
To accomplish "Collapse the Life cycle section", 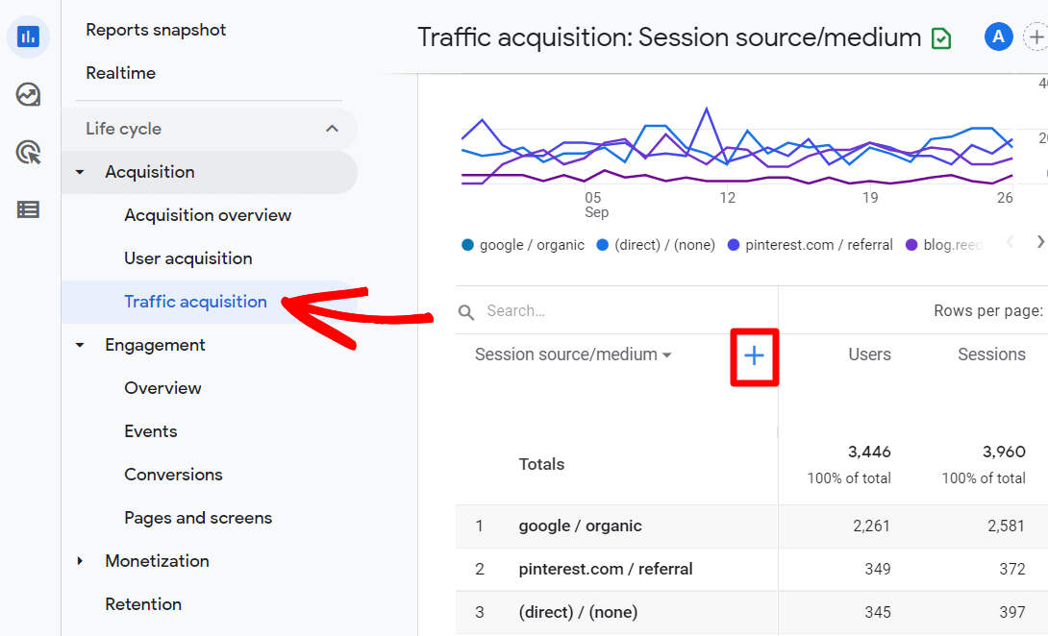I will coord(332,128).
